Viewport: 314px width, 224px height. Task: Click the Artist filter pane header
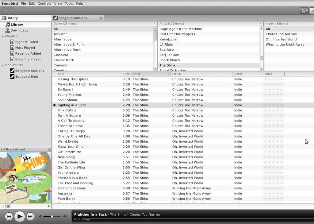pos(210,24)
